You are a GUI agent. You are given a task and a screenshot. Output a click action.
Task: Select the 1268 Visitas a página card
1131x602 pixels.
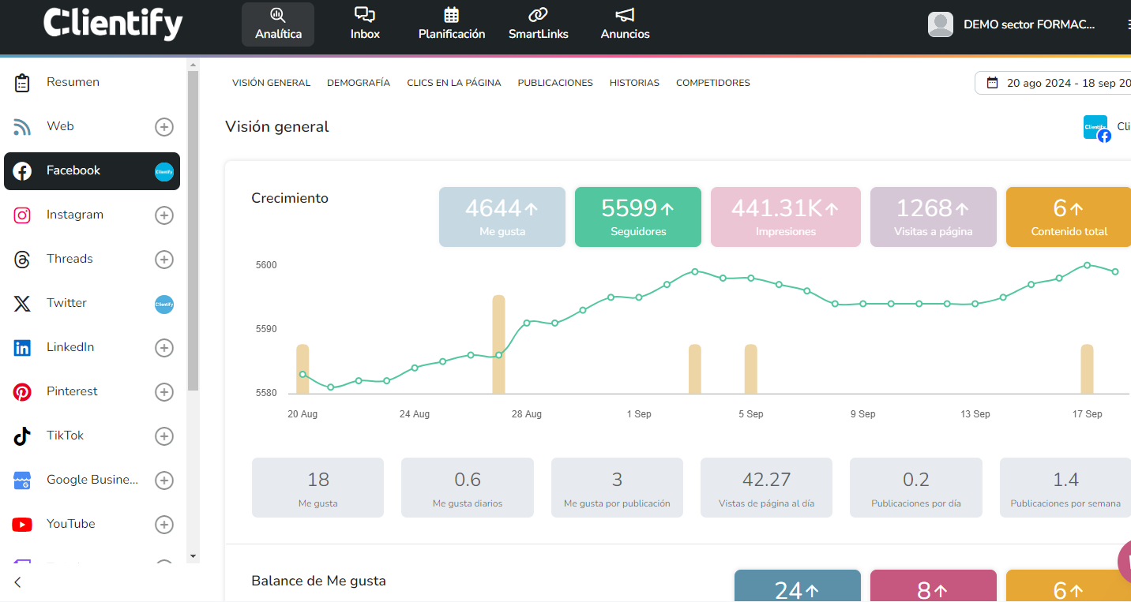tap(934, 217)
